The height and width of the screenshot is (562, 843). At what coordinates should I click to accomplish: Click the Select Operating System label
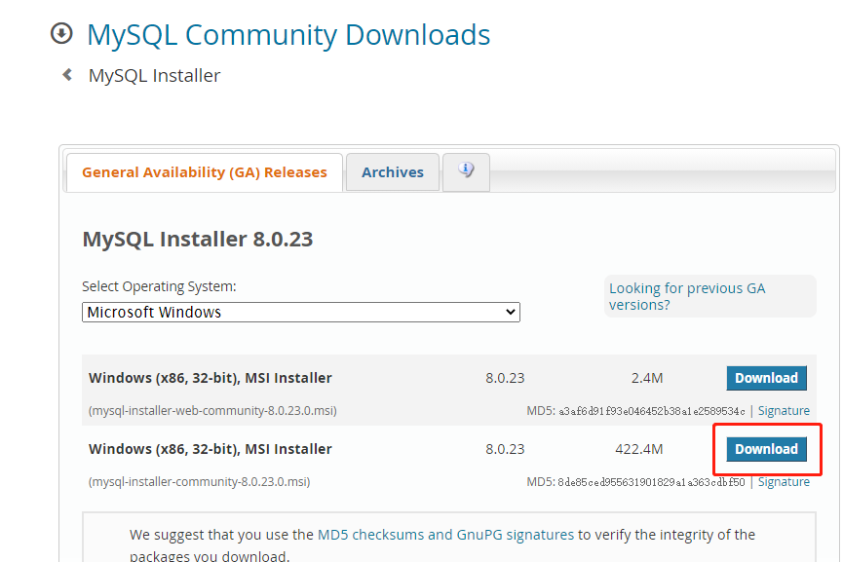pos(159,287)
